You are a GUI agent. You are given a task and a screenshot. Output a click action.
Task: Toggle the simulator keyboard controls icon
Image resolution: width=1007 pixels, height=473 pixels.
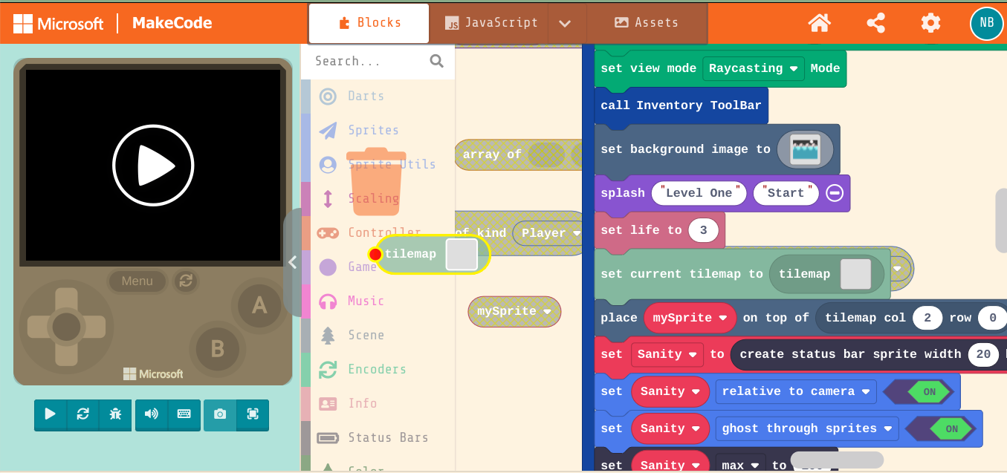(x=184, y=414)
